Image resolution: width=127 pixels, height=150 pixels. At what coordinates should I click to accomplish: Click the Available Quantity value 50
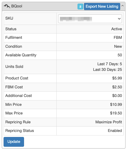pos(120,55)
